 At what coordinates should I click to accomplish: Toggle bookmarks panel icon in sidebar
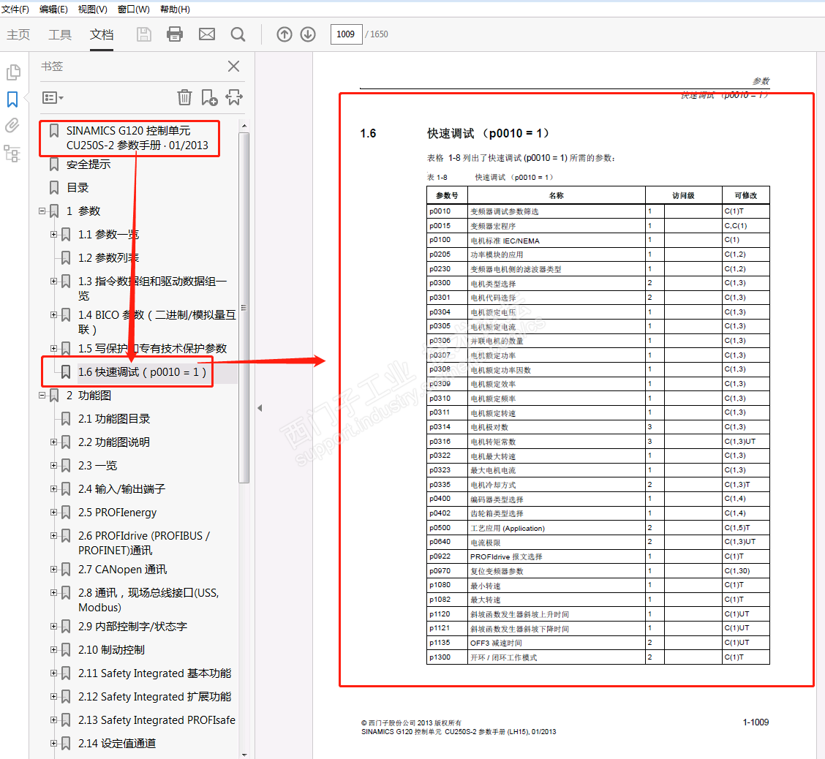(12, 99)
